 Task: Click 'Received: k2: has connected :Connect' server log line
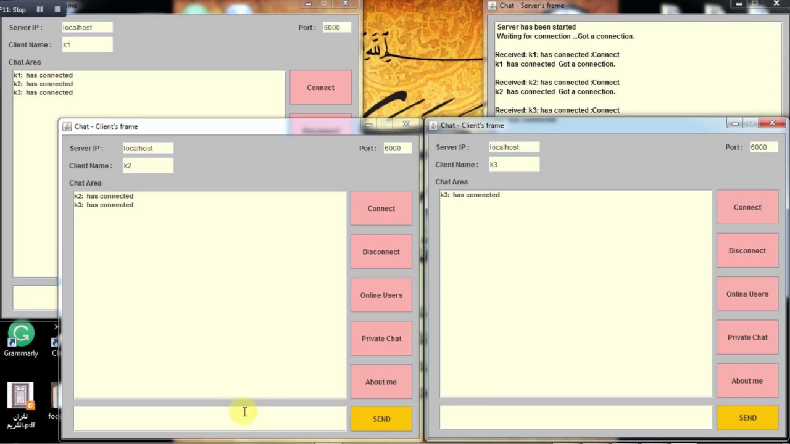(x=557, y=83)
